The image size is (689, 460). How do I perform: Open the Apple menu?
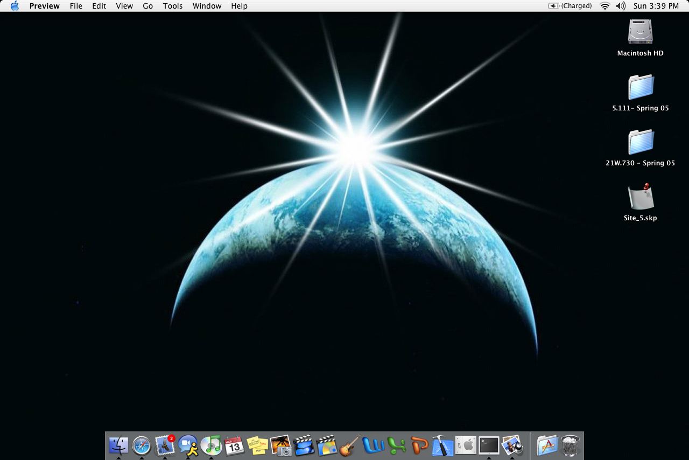coord(15,6)
